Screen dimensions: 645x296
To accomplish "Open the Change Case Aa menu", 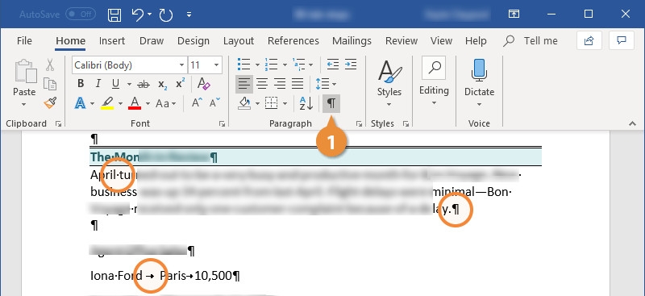I will 166,103.
